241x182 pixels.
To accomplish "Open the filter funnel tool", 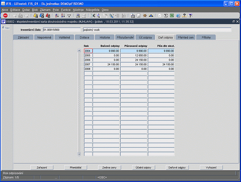I will click(69, 16).
